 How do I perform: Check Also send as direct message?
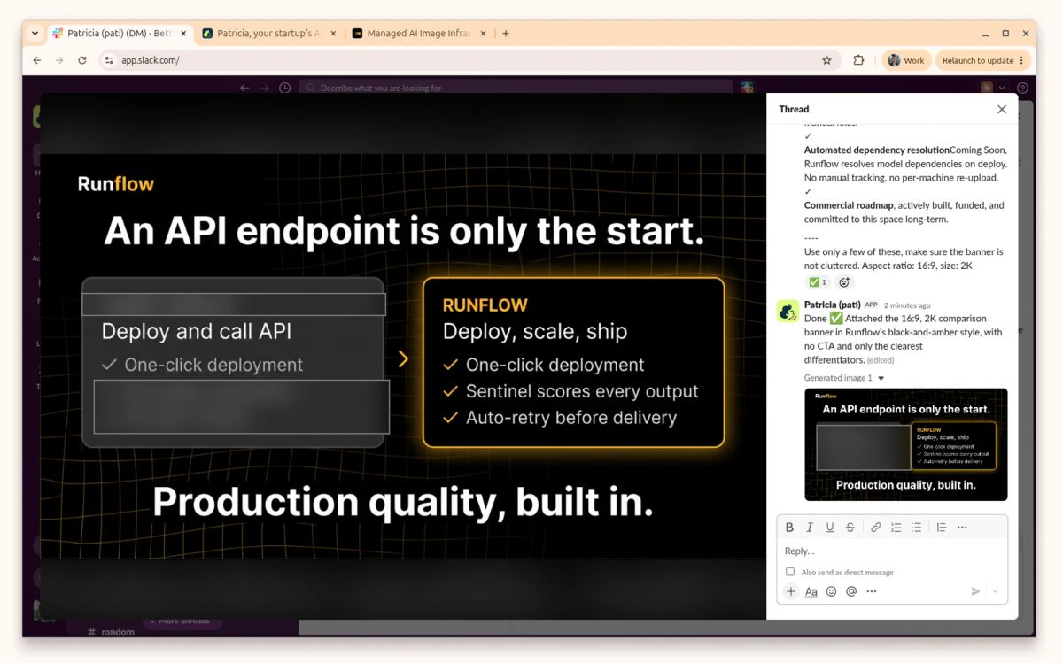[x=790, y=572]
